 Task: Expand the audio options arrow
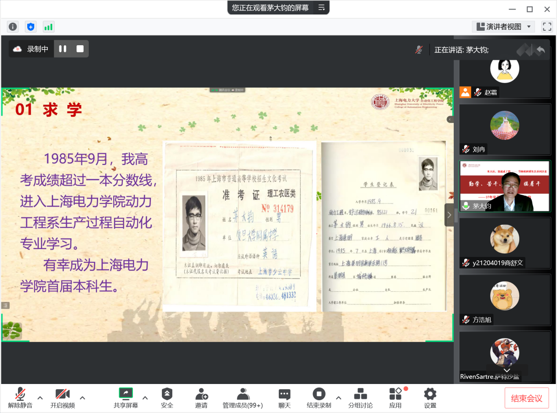pos(40,398)
